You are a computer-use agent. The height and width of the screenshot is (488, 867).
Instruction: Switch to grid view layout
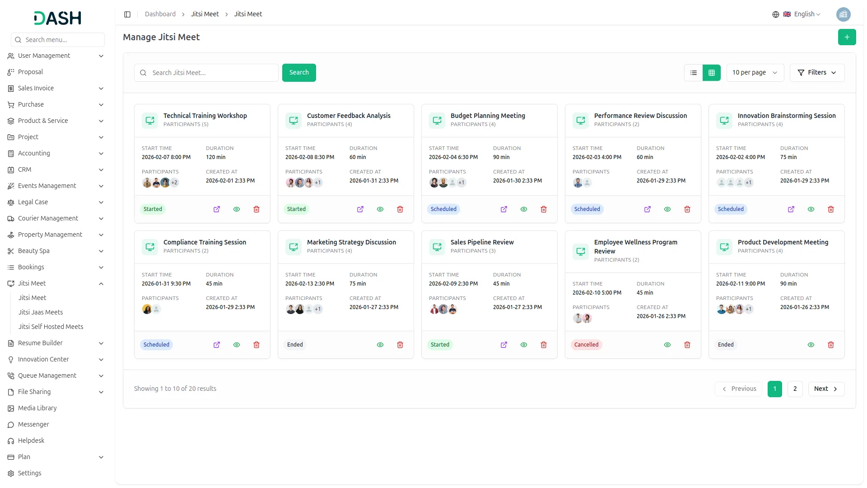pos(712,73)
